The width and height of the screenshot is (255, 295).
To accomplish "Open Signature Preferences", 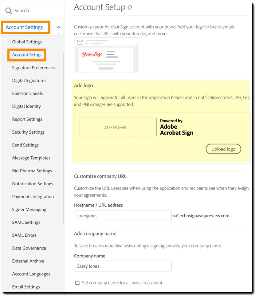I will pyautogui.click(x=33, y=68).
